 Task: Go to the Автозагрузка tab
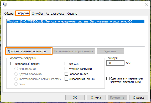tap(55, 14)
